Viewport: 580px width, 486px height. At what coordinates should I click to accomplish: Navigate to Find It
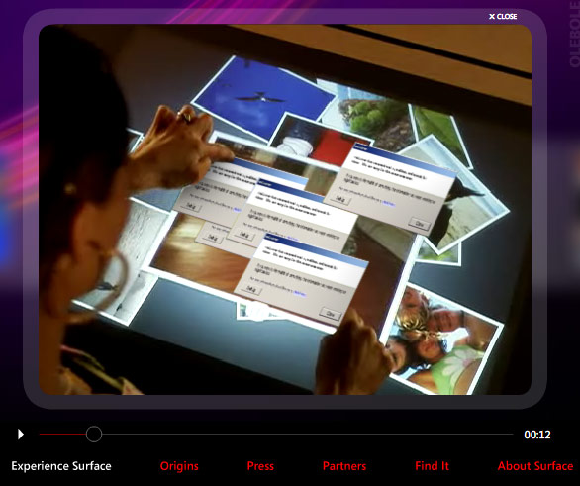click(x=433, y=465)
